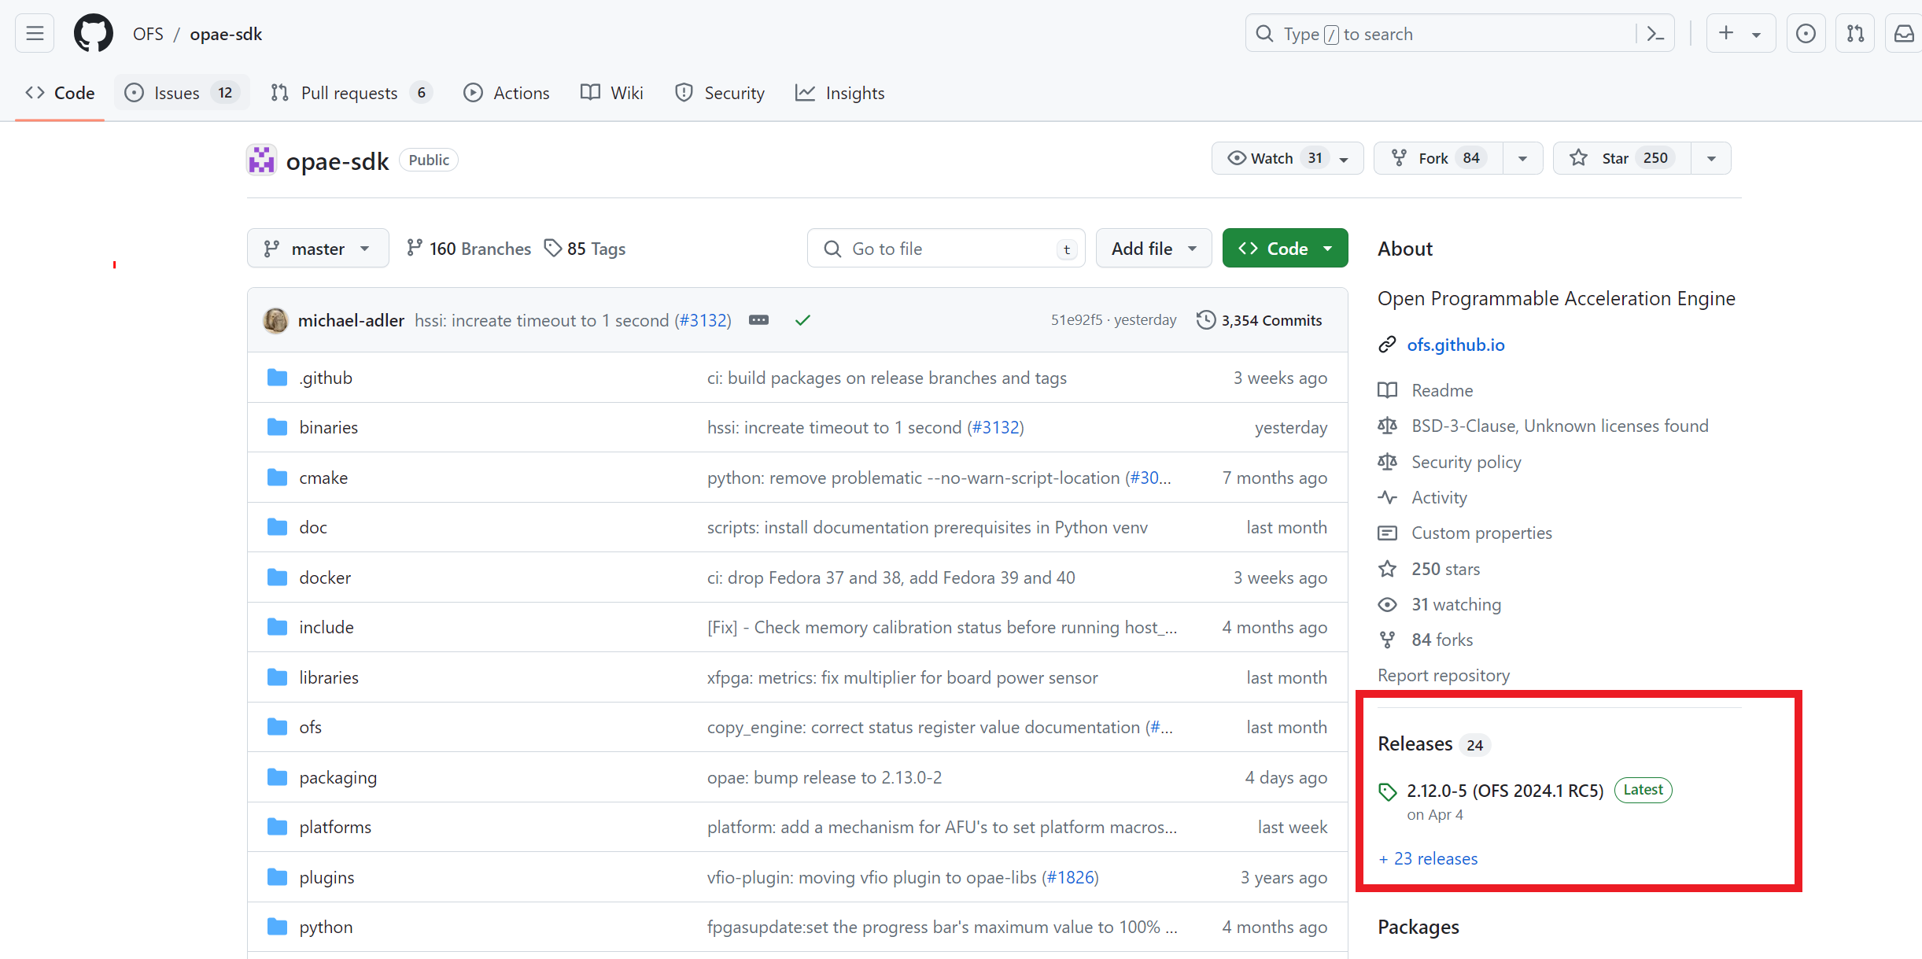Open the Pull requests tab
The height and width of the screenshot is (959, 1922).
click(x=351, y=93)
